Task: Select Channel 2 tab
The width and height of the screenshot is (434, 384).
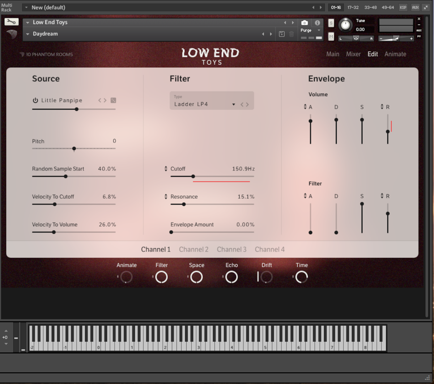Action: tap(193, 249)
